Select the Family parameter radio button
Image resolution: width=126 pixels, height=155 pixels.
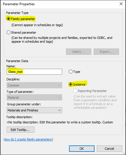coord(8,19)
